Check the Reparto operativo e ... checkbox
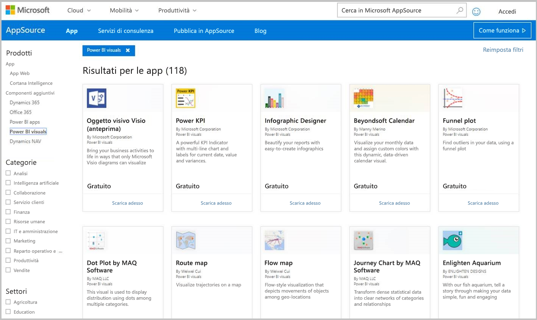The image size is (537, 320). pos(8,251)
